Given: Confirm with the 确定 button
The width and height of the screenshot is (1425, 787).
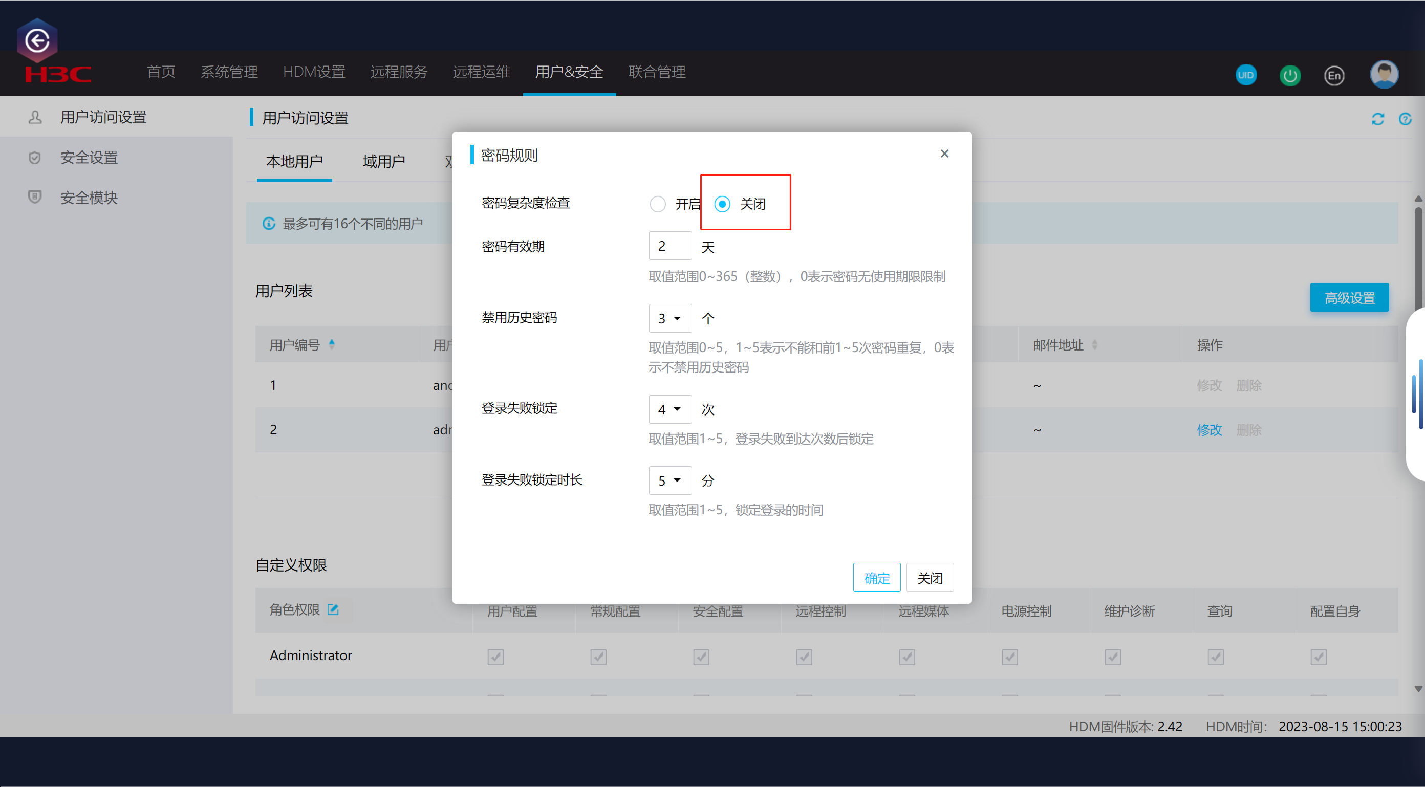Looking at the screenshot, I should click(x=876, y=578).
